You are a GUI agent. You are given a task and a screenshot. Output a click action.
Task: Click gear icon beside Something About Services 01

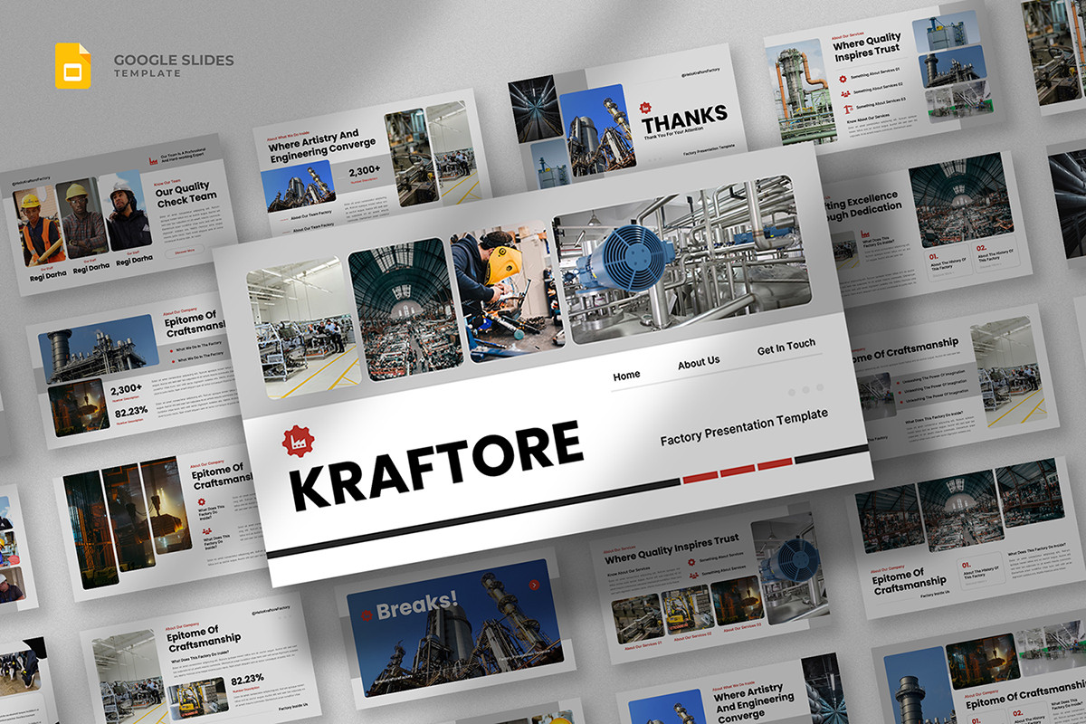[x=844, y=79]
